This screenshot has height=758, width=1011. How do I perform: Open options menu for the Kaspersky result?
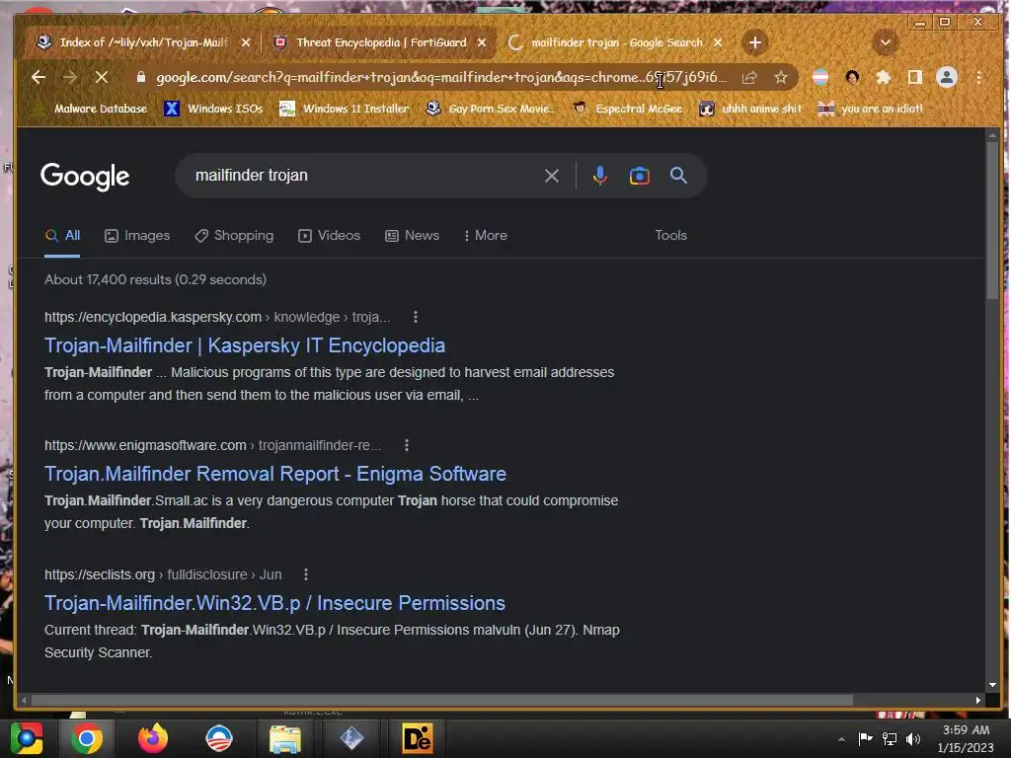click(x=416, y=317)
